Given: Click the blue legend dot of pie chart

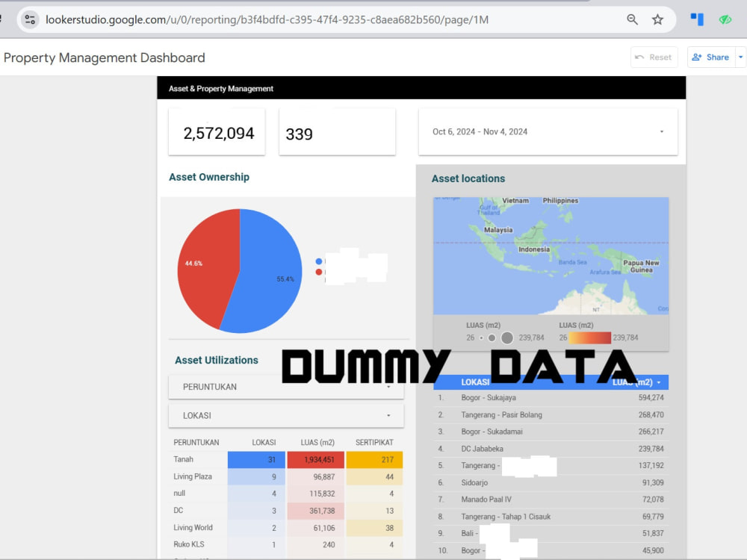Looking at the screenshot, I should click(x=319, y=261).
